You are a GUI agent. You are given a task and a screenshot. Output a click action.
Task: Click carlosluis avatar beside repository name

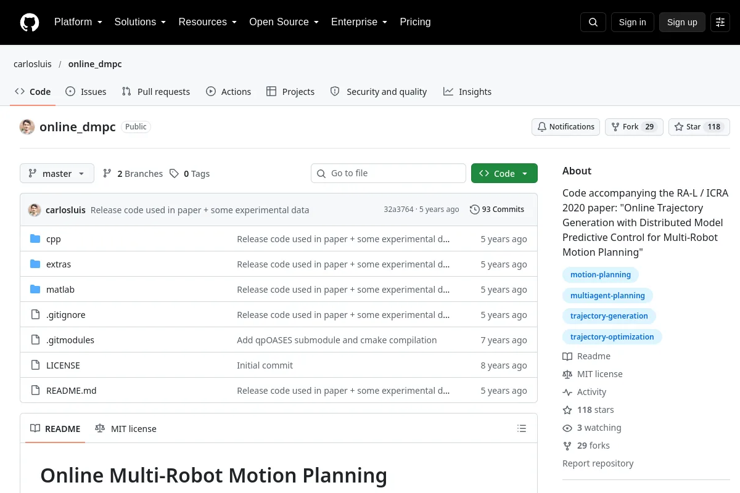click(x=27, y=127)
